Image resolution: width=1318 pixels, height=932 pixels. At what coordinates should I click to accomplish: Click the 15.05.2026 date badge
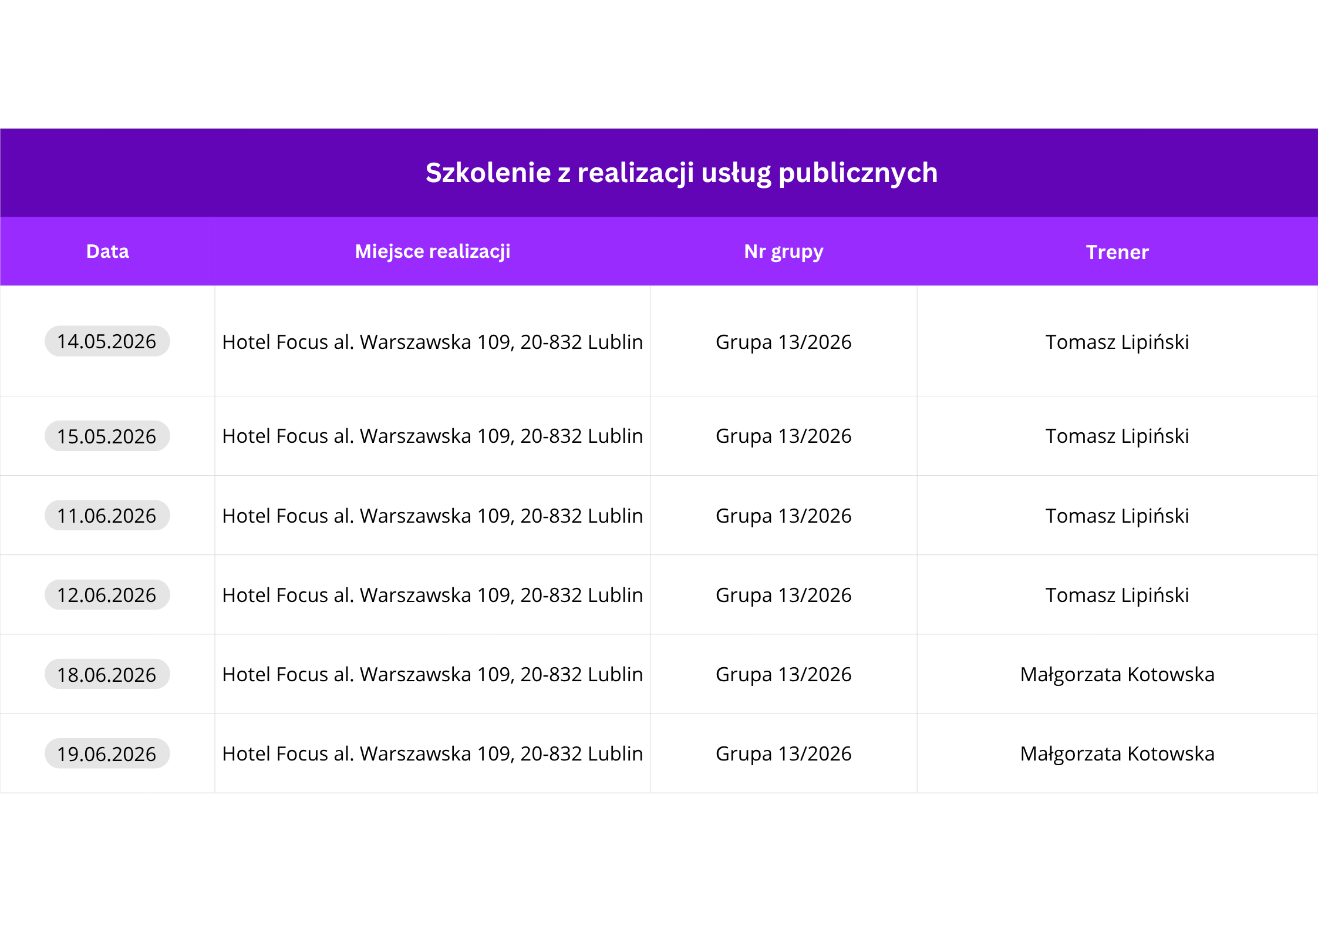107,436
